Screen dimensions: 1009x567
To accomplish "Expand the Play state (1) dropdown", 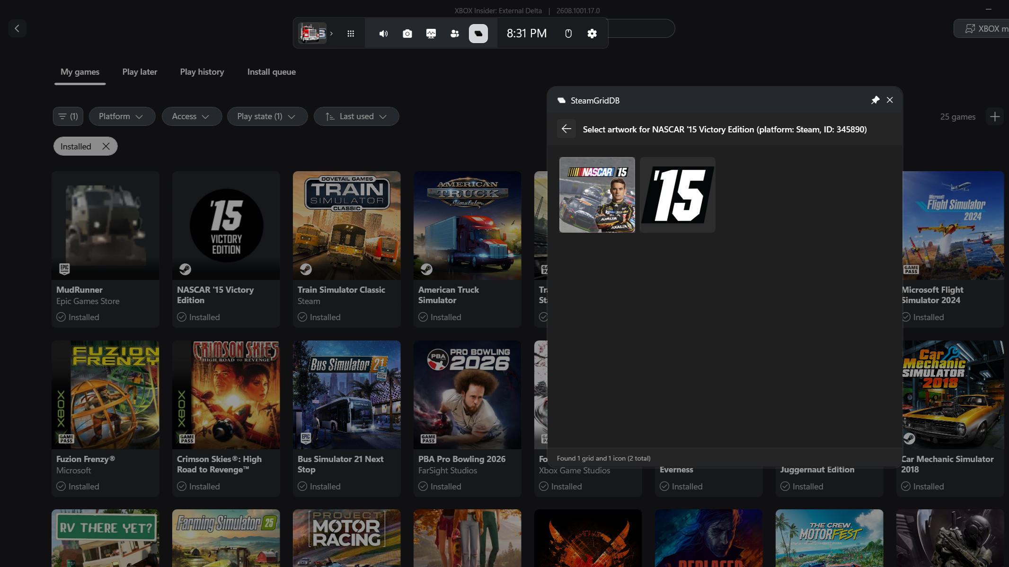I will 267,116.
